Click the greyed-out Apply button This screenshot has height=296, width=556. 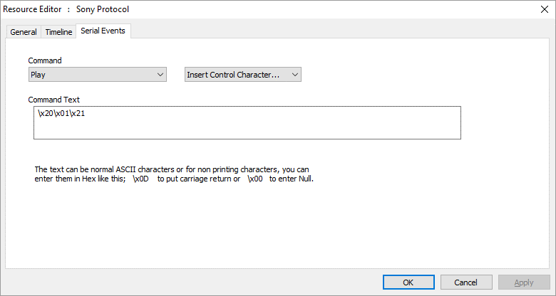524,282
